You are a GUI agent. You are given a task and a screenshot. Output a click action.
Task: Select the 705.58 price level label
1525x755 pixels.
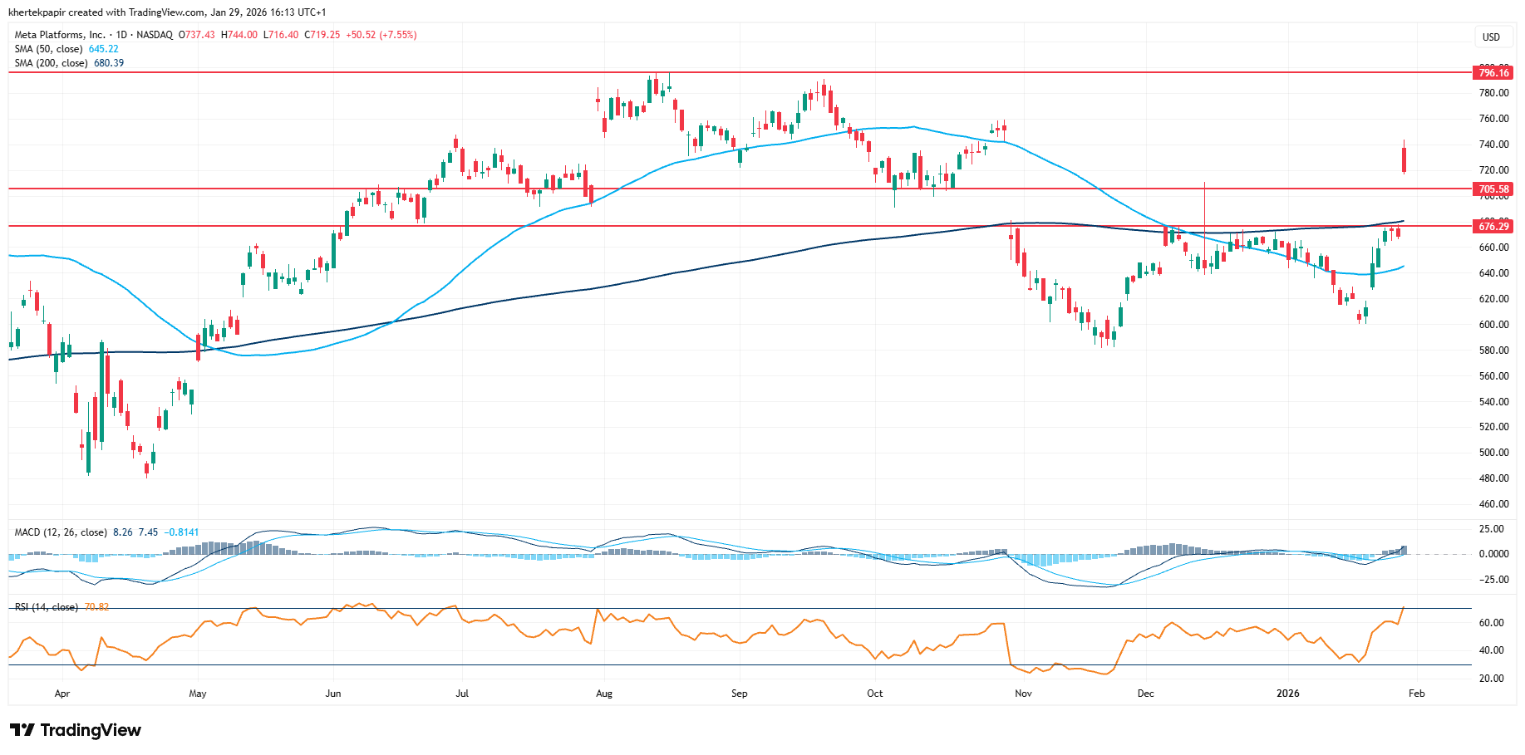[x=1493, y=189]
